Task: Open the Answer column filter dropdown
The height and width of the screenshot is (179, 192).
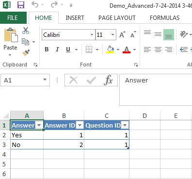Action: [x=39, y=125]
